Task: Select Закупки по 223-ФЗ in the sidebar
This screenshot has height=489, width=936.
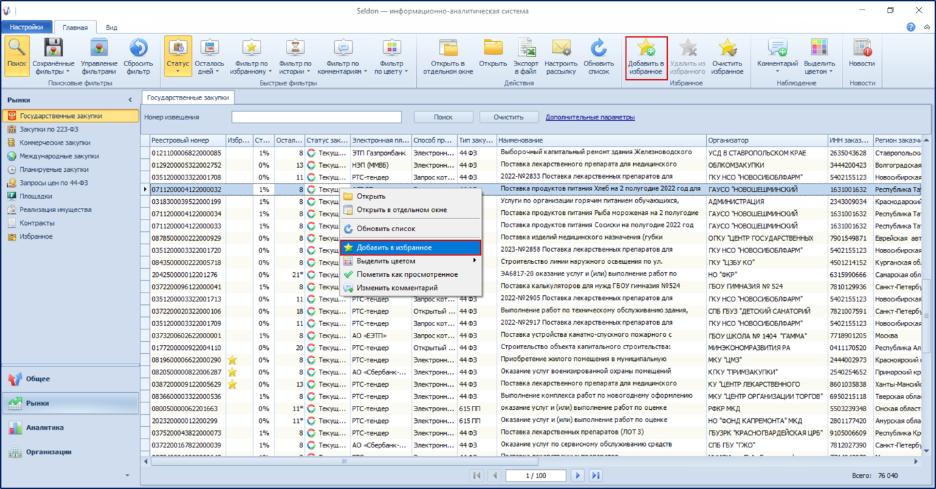Action: (70, 129)
